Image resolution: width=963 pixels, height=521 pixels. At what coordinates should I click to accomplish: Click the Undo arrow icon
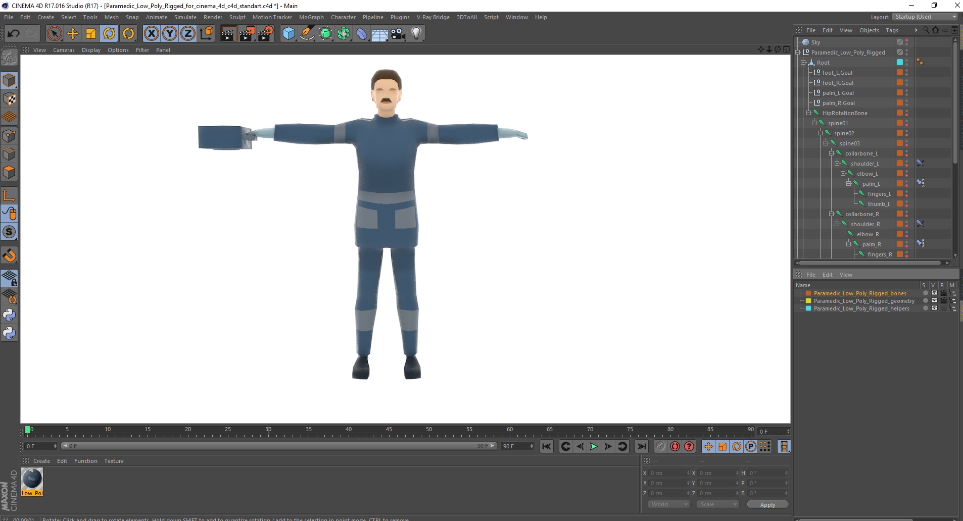pos(13,34)
